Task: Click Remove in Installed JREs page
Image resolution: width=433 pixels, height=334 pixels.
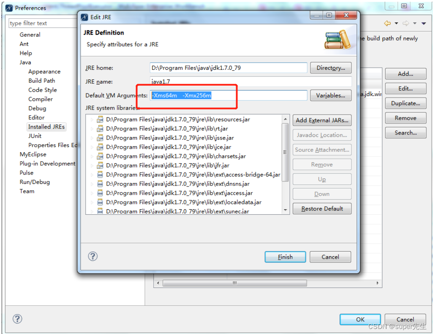Action: tap(406, 118)
